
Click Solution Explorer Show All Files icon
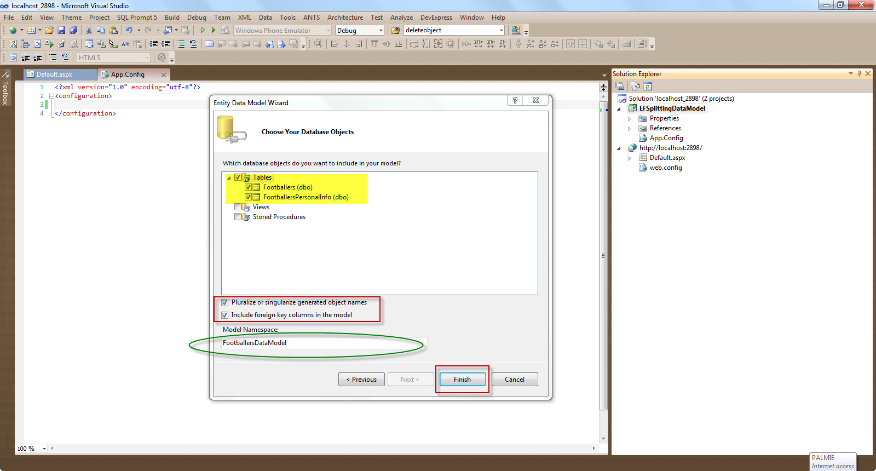(x=635, y=86)
